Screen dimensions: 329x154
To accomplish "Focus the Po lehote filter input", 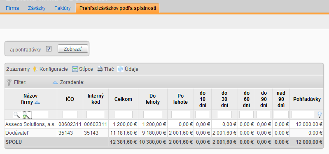I will click(180, 114).
